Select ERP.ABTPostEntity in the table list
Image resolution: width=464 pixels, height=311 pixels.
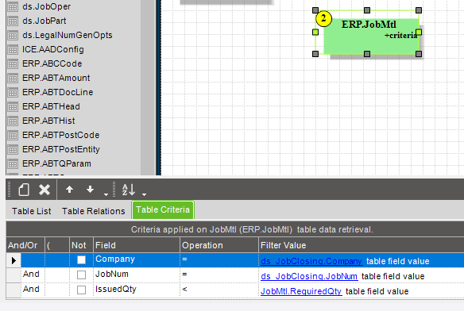pyautogui.click(x=61, y=149)
